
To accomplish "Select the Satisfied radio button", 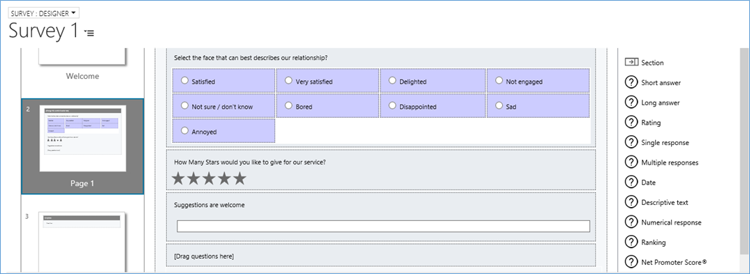I will (184, 81).
